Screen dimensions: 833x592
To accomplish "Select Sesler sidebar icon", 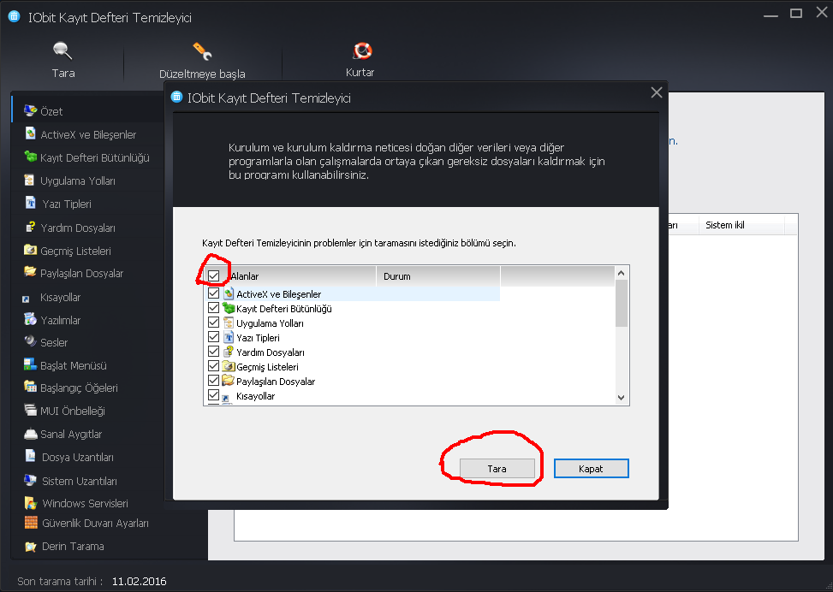I will coord(30,341).
